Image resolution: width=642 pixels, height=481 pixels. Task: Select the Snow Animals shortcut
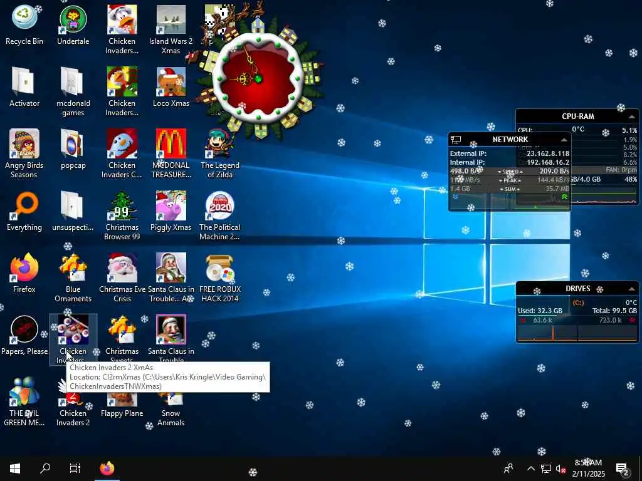tap(171, 409)
